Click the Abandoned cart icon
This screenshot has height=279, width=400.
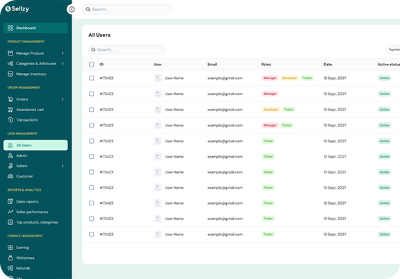10,110
